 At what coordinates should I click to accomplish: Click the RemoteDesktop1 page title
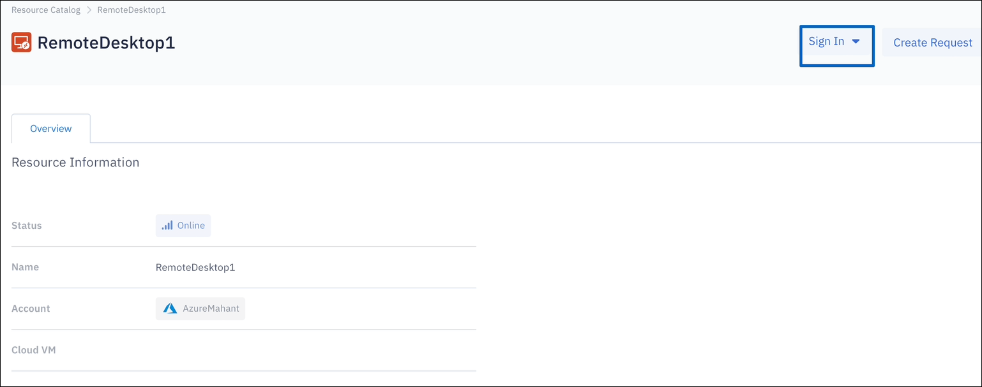(x=106, y=43)
